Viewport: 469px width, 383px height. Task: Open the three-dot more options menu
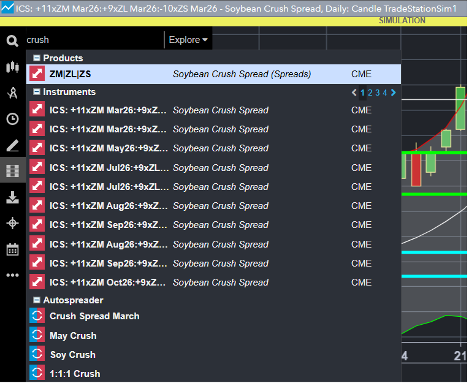[12, 275]
